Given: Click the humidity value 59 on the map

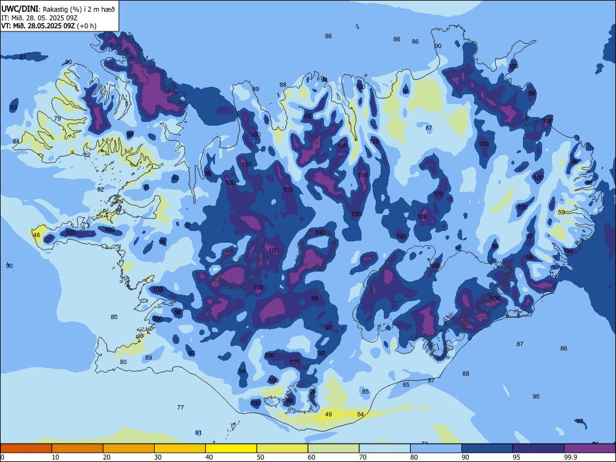Looking at the screenshot, I should coord(561,212).
